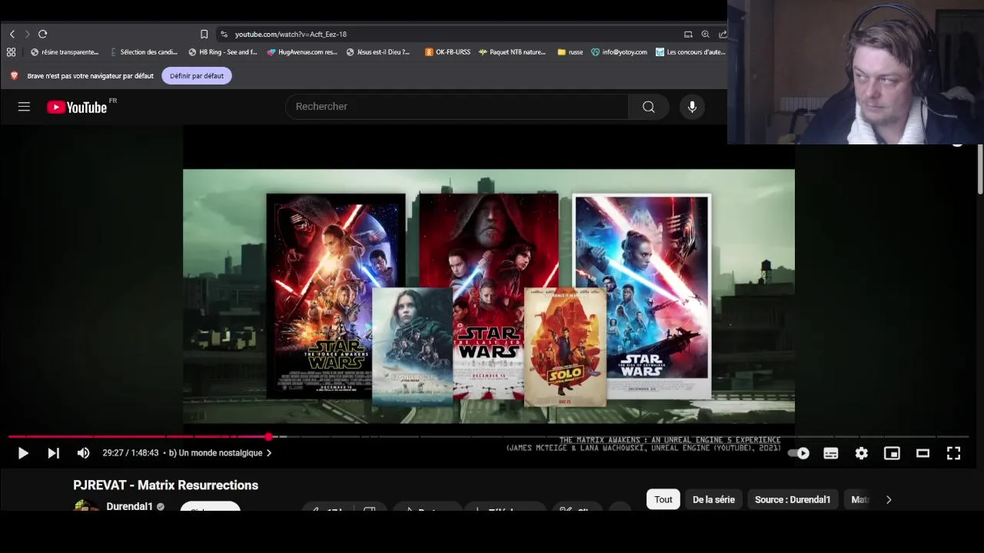Screen dimensions: 984x553
Task: Click the share icon in the address bar
Action: tap(723, 35)
